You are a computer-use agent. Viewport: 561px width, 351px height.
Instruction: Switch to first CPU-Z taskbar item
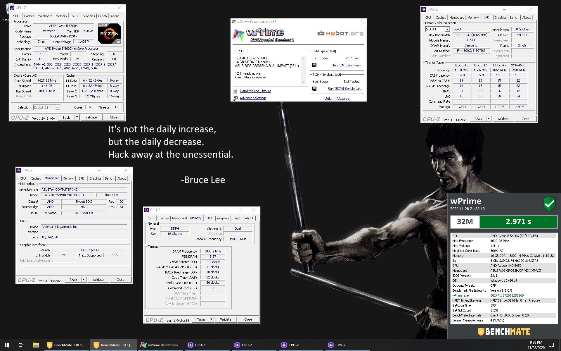click(207, 345)
